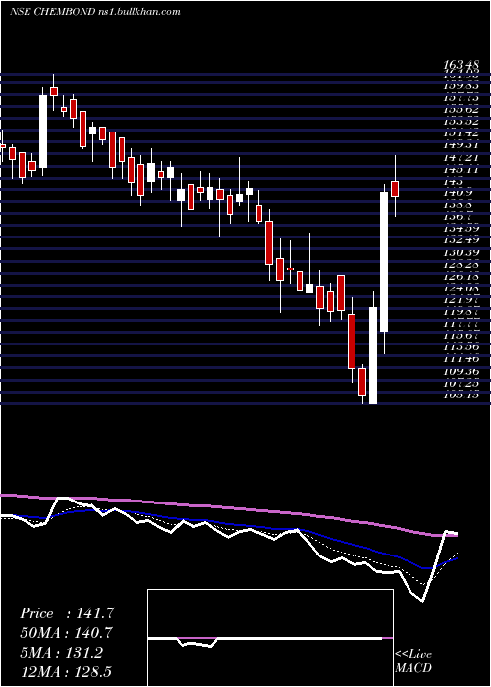491x687 pixels.
Task: Click the 147.21 price axis label
Action: point(463,156)
